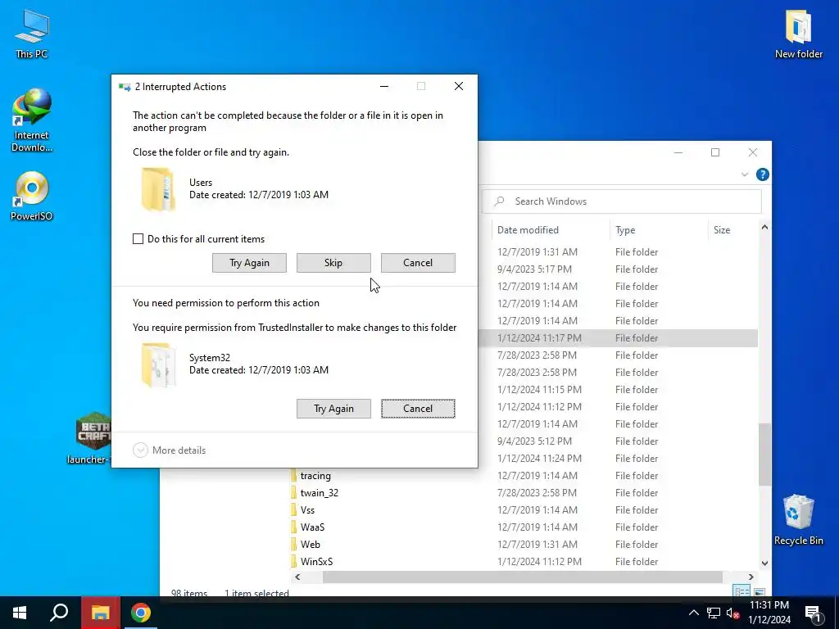Click Try Again for the Users folder
Image resolution: width=839 pixels, height=629 pixels.
tap(249, 263)
